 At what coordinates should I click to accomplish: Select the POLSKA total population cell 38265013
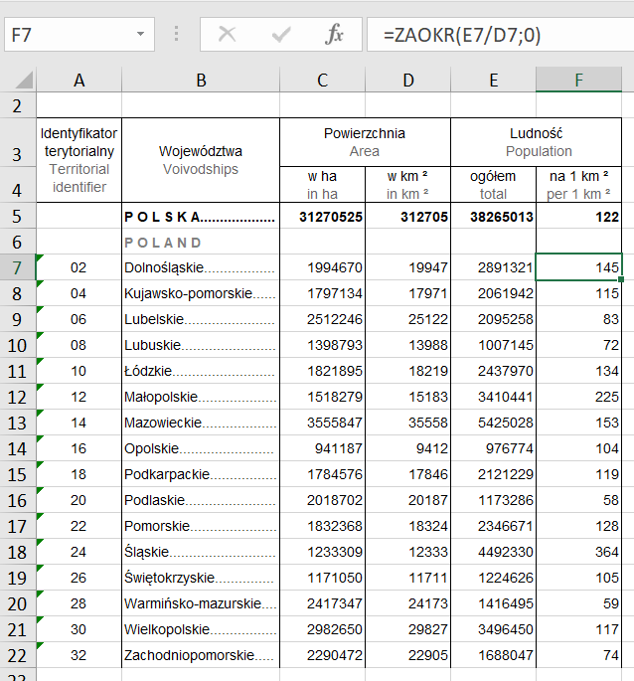(493, 217)
